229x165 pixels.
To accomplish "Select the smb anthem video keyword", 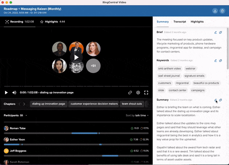I will point(169,68).
